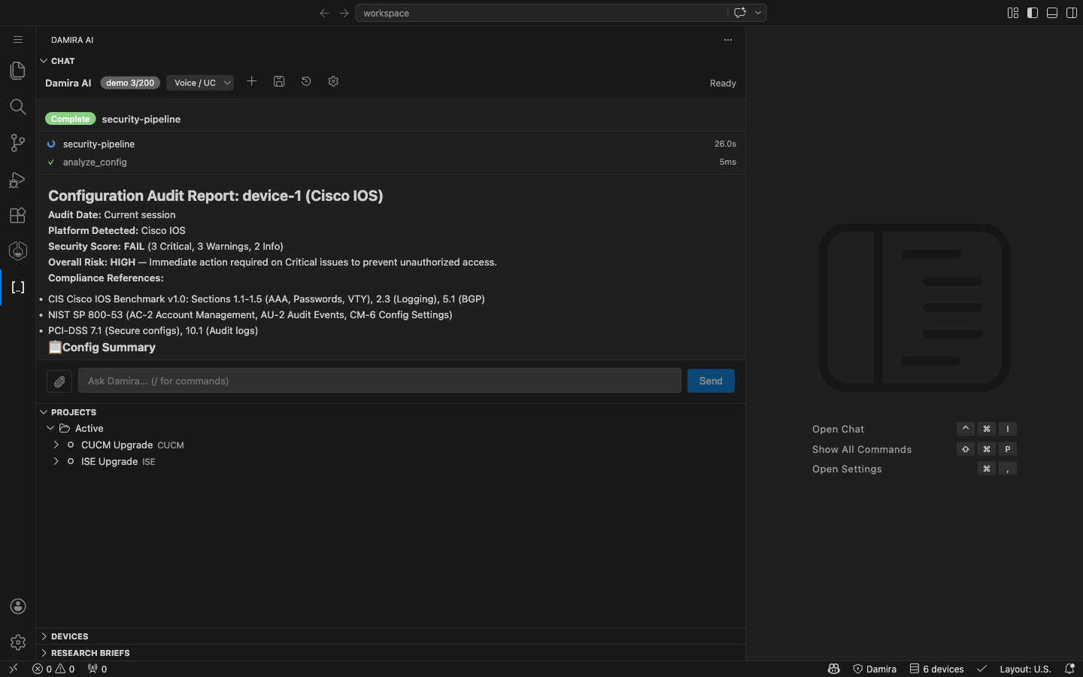Image resolution: width=1083 pixels, height=677 pixels.
Task: Collapse the PROJECTS section
Action: (44, 412)
